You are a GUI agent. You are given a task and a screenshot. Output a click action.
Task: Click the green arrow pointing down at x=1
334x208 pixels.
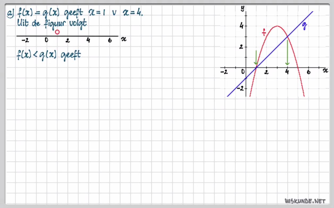click(x=256, y=58)
